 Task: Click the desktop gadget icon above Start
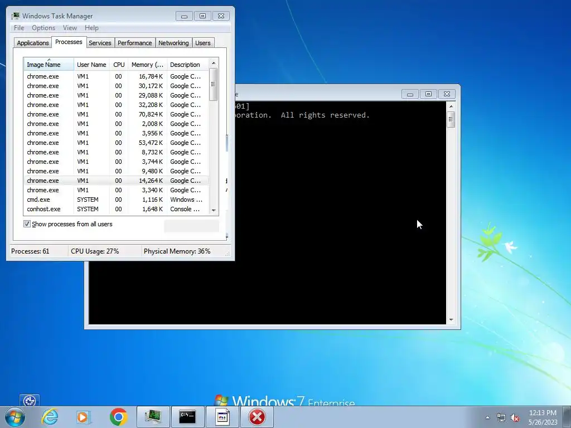pyautogui.click(x=29, y=401)
